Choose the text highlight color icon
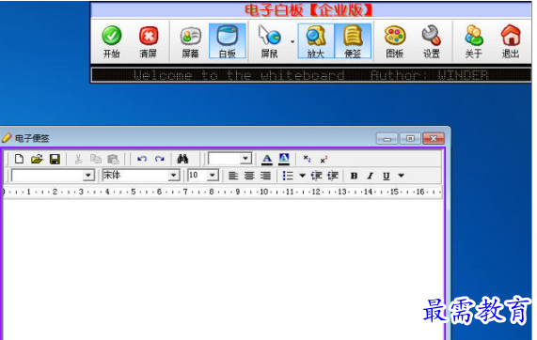The image size is (537, 340). pyautogui.click(x=284, y=159)
